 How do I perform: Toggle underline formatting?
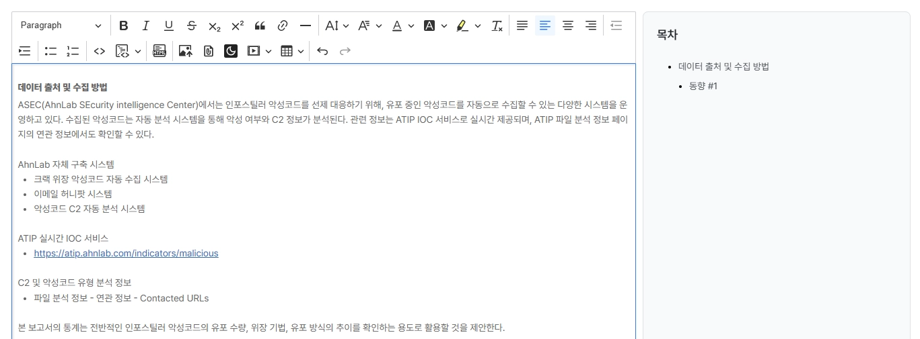(169, 26)
